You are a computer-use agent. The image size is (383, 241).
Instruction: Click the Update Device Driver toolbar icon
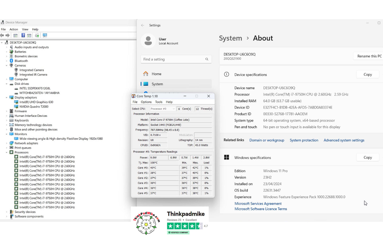tap(37, 35)
